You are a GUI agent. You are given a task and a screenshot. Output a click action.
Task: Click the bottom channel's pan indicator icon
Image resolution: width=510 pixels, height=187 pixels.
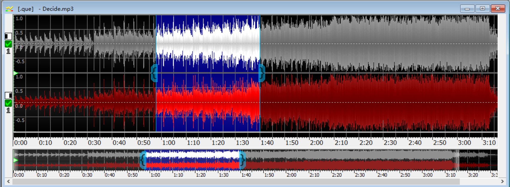pyautogui.click(x=8, y=96)
